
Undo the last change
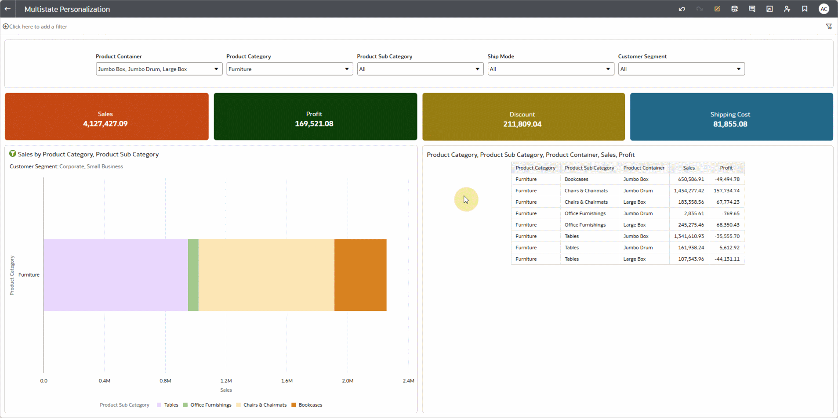click(x=682, y=9)
